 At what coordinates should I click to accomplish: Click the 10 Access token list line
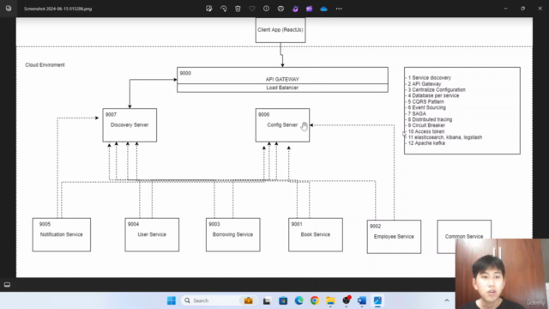click(425, 131)
